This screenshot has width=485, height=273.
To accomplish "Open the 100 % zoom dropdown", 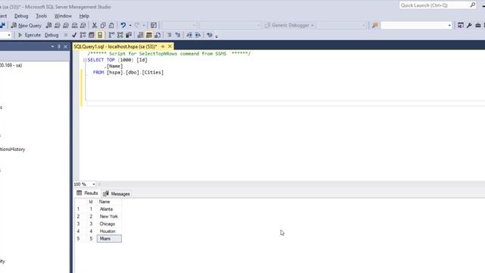I will click(93, 184).
